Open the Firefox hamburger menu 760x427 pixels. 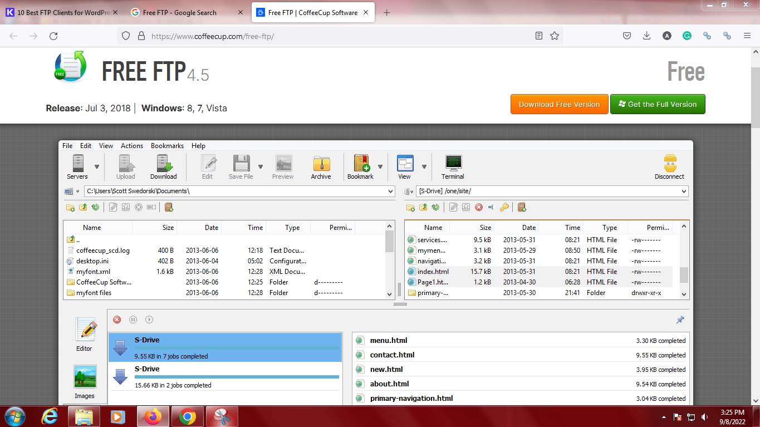coord(747,36)
